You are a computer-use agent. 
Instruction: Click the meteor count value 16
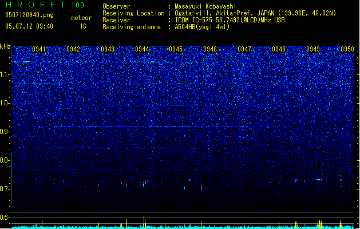(83, 26)
